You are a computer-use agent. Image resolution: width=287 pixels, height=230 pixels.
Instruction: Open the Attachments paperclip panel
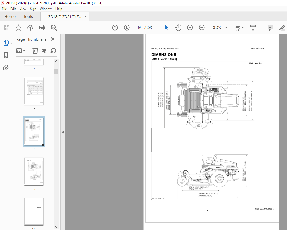6,68
